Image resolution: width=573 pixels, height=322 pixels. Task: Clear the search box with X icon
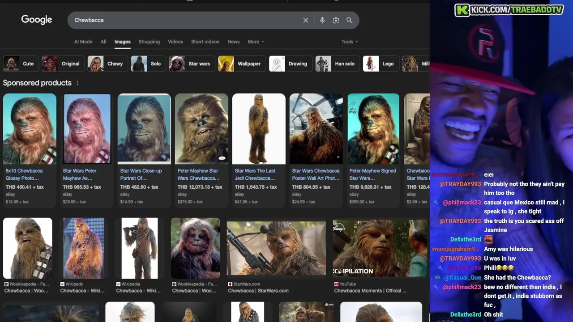[306, 20]
